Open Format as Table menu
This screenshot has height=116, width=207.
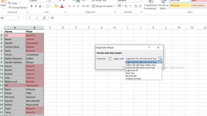click(163, 5)
